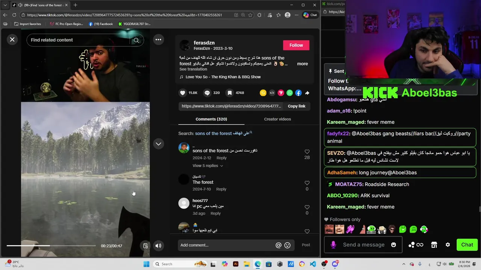Screen dimensions: 481x270
Task: Click the green Chat button
Action: click(467, 244)
